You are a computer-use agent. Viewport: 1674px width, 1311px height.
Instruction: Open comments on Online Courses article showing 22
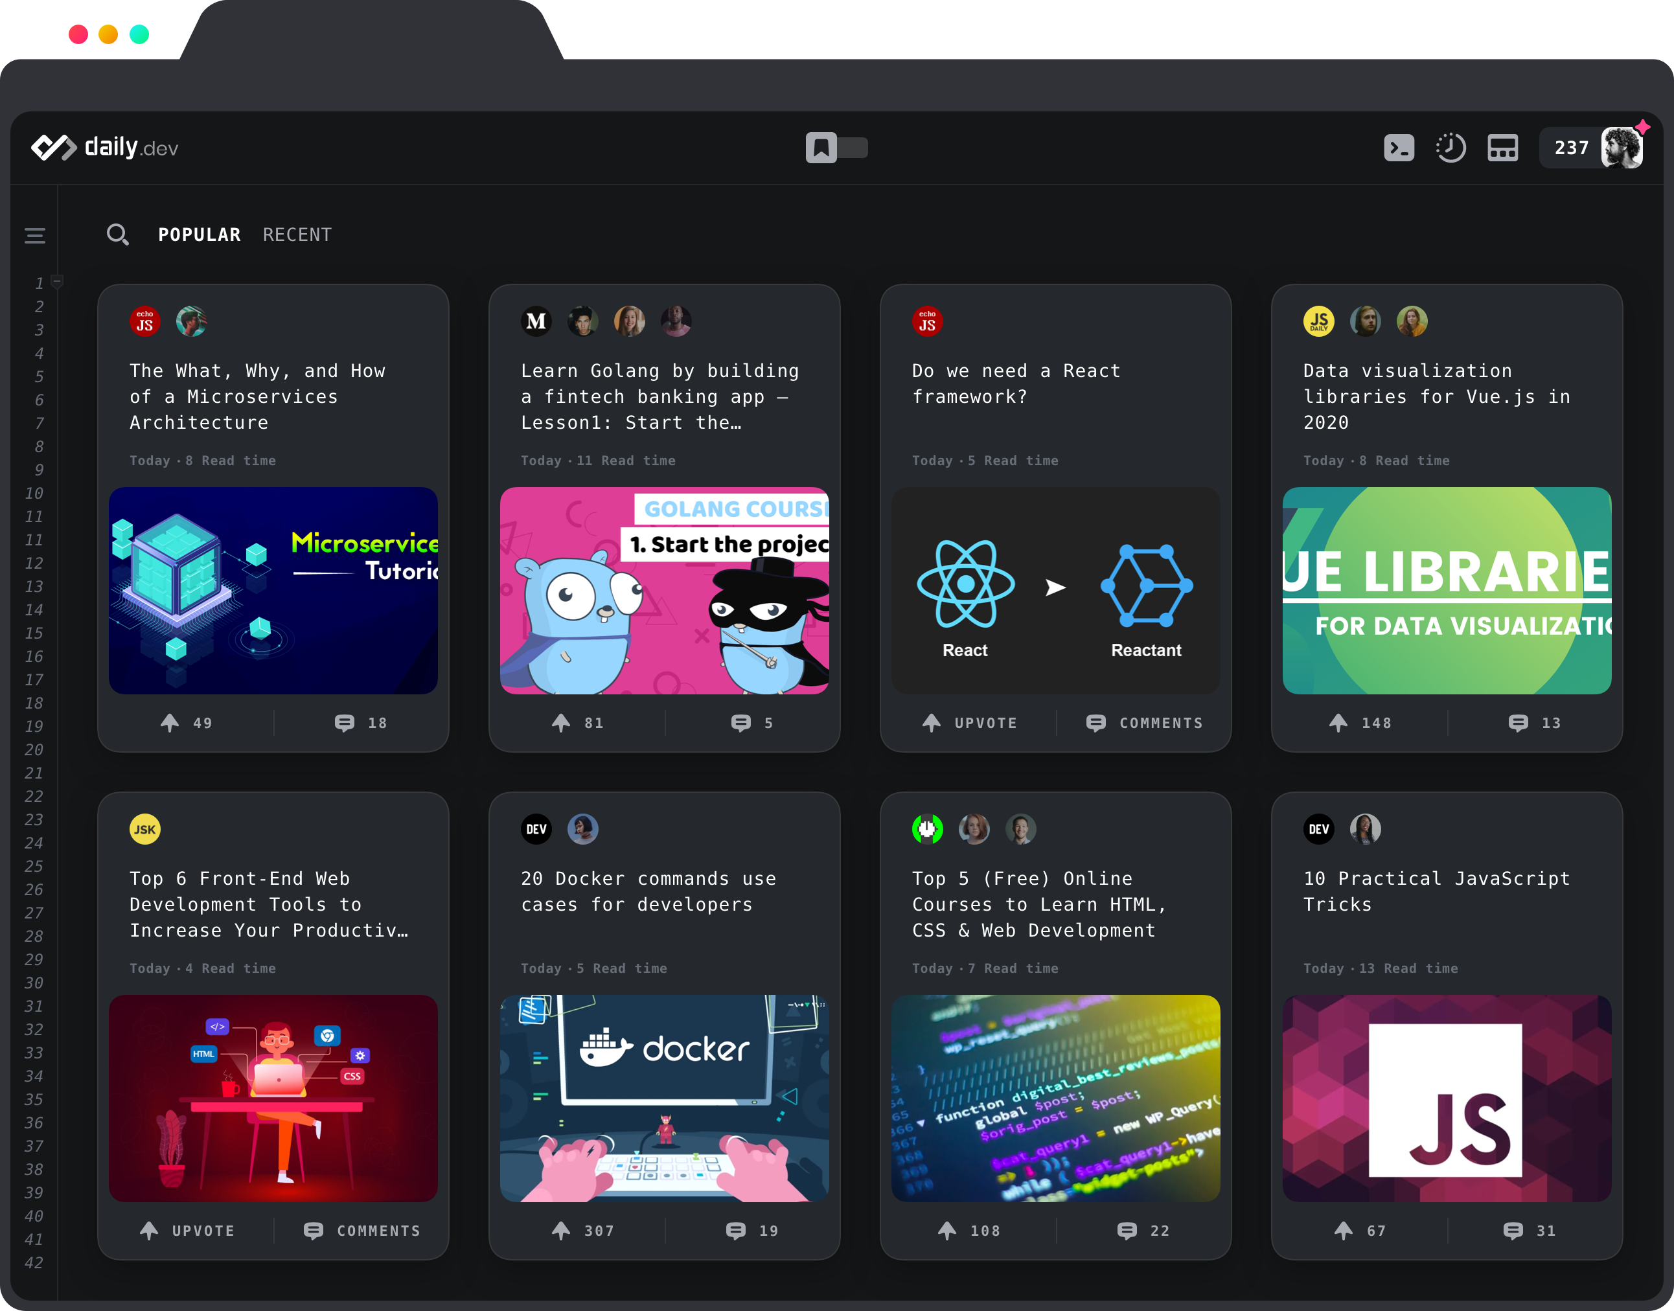1143,1231
